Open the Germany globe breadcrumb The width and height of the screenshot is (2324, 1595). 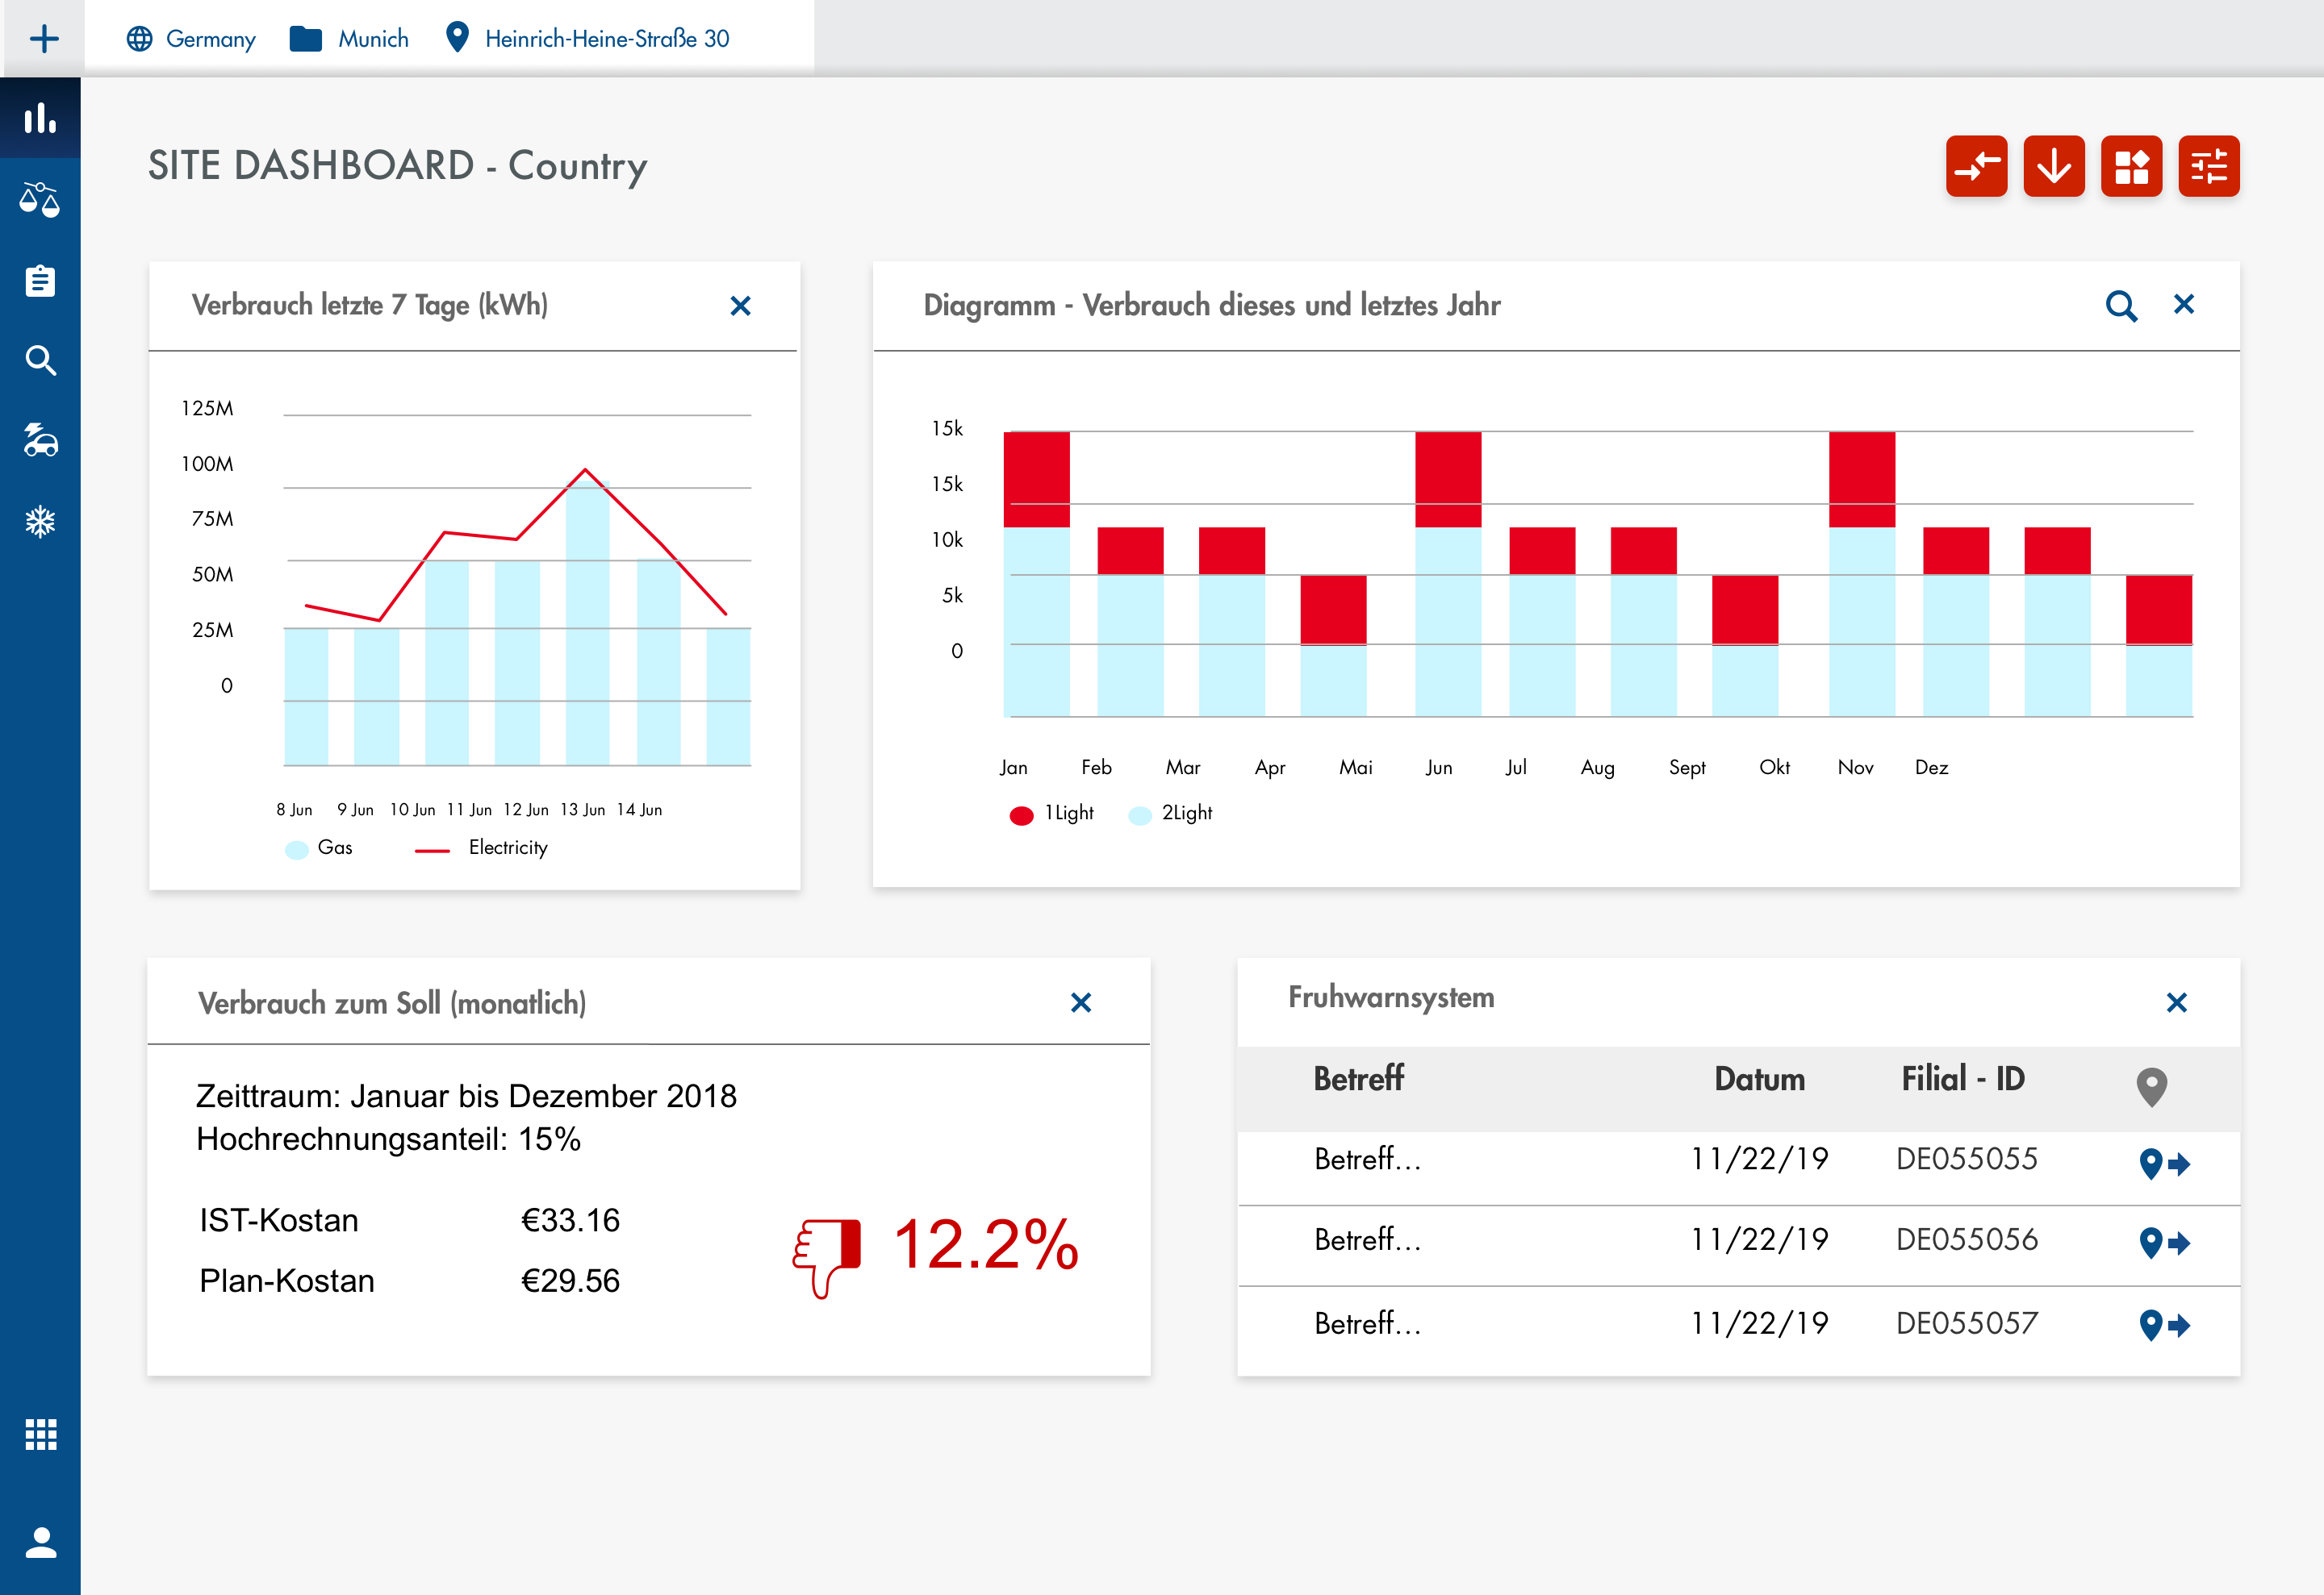191,39
